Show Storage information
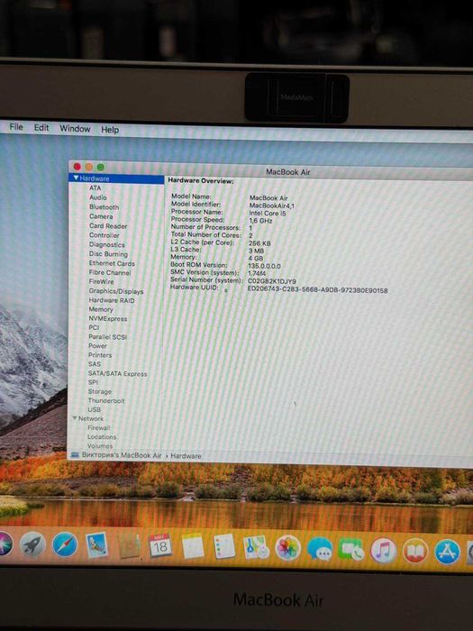The height and width of the screenshot is (631, 473). 100,391
